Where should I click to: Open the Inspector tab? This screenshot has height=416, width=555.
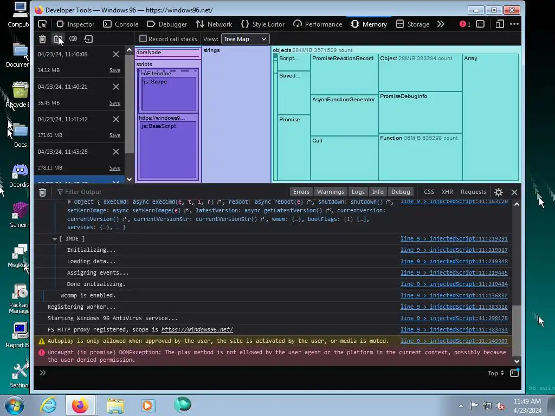coord(75,24)
